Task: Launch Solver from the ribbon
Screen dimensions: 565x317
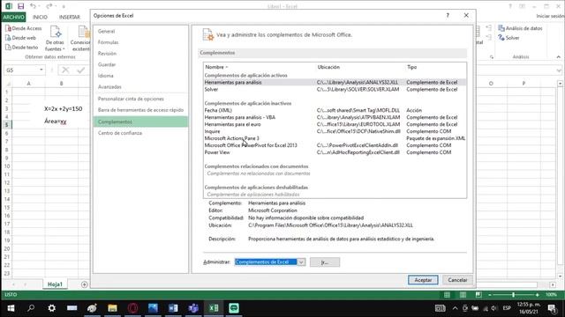Action: pos(508,38)
